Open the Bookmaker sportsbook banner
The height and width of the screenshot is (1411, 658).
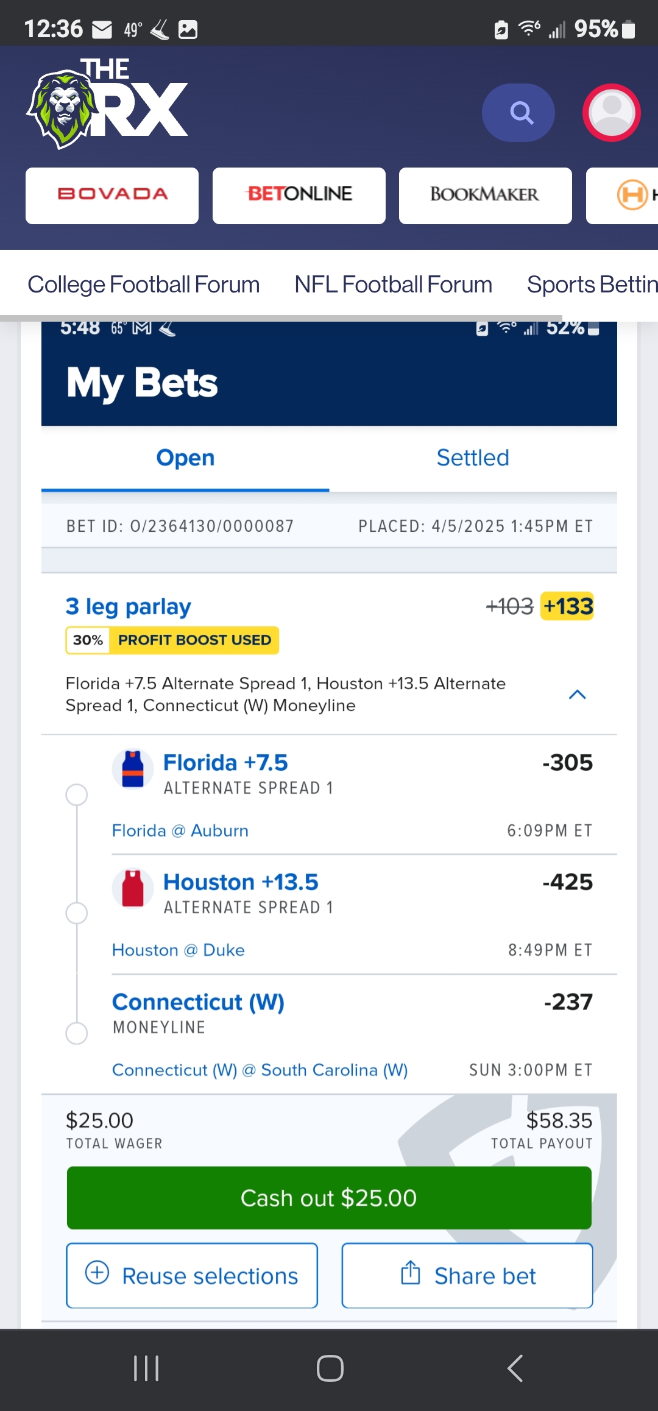486,196
